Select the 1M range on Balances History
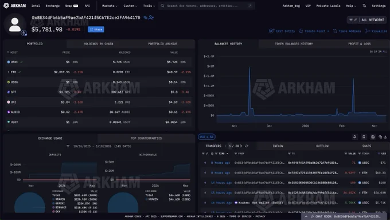390x220 pixels. point(376,52)
